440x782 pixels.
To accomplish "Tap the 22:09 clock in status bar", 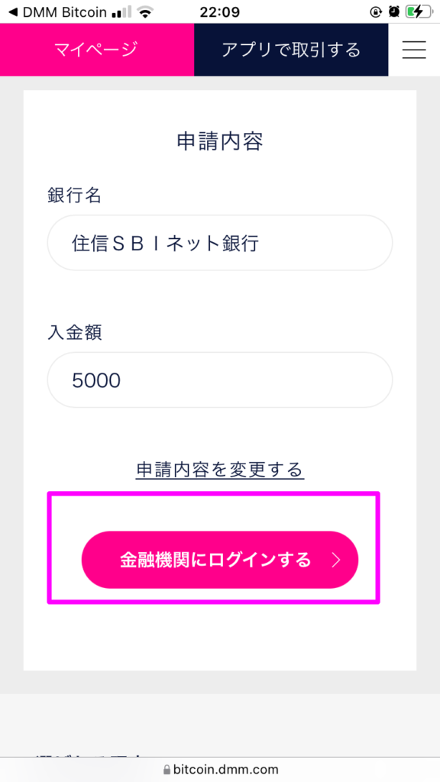I will [220, 11].
